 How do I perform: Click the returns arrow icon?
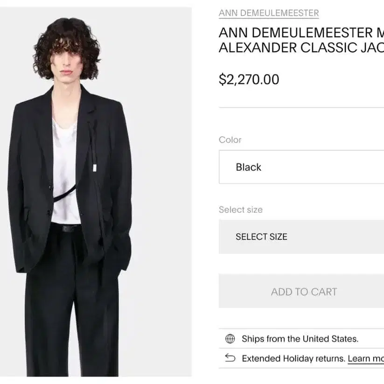click(x=230, y=358)
